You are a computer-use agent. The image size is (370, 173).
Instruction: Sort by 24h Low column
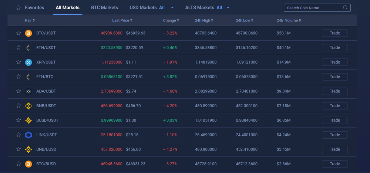point(245,20)
